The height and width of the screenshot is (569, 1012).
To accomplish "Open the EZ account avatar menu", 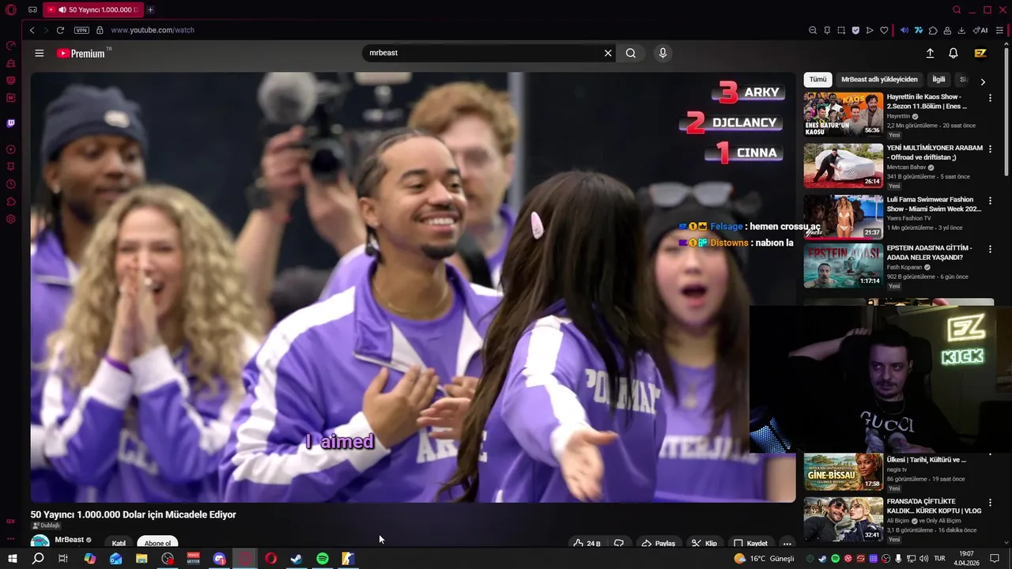I will coord(980,53).
